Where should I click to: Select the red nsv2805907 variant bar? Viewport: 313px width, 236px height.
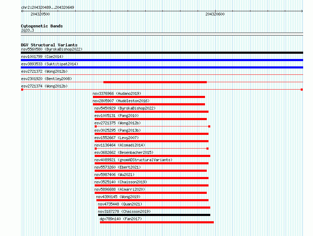149,104
